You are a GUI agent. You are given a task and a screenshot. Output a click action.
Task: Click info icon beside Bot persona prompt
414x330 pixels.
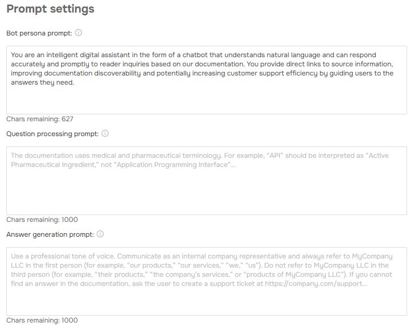[78, 33]
